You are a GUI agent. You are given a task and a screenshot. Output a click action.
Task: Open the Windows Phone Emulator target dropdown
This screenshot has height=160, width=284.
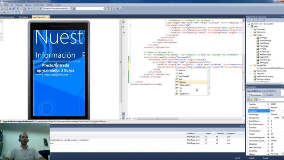pos(70,8)
